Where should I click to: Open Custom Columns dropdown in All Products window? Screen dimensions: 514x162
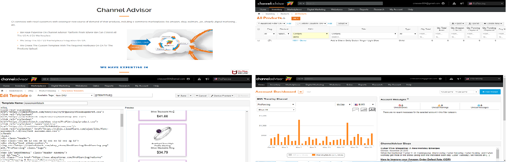312,24
